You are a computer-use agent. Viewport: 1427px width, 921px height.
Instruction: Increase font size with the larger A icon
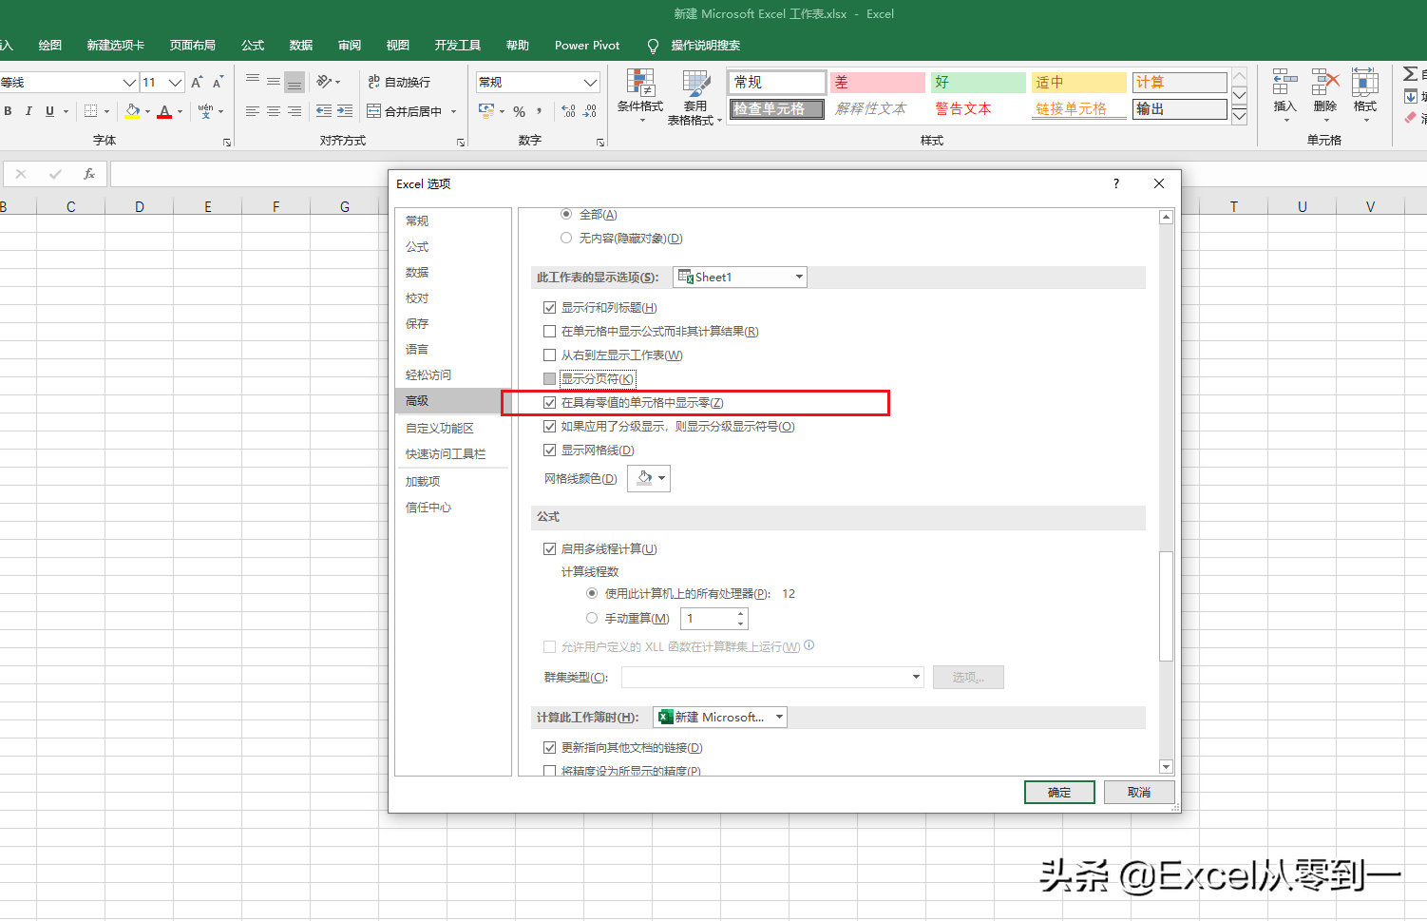pos(197,83)
